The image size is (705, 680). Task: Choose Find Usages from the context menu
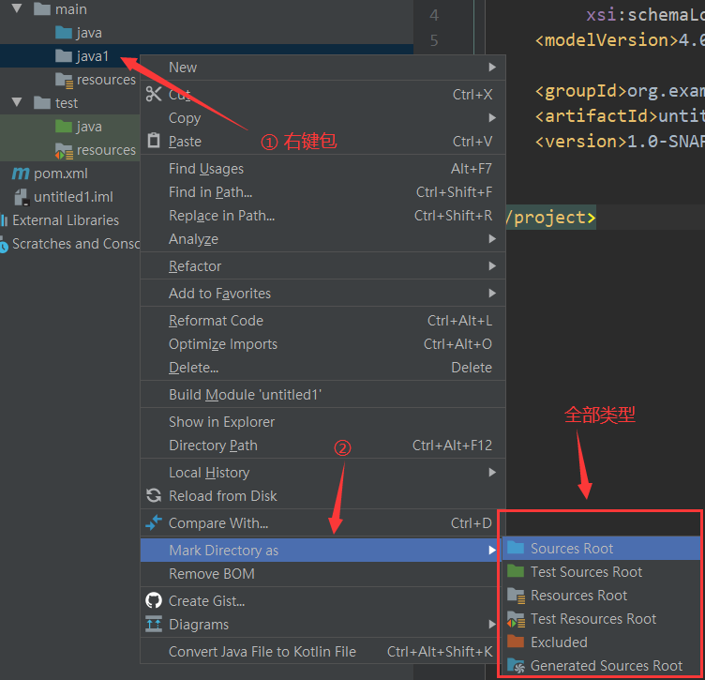pyautogui.click(x=322, y=168)
